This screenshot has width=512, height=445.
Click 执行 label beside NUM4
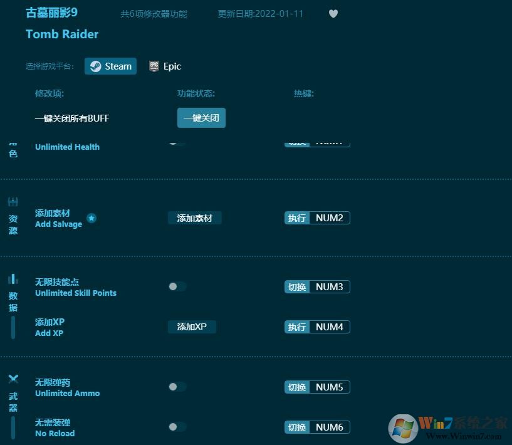click(x=297, y=327)
